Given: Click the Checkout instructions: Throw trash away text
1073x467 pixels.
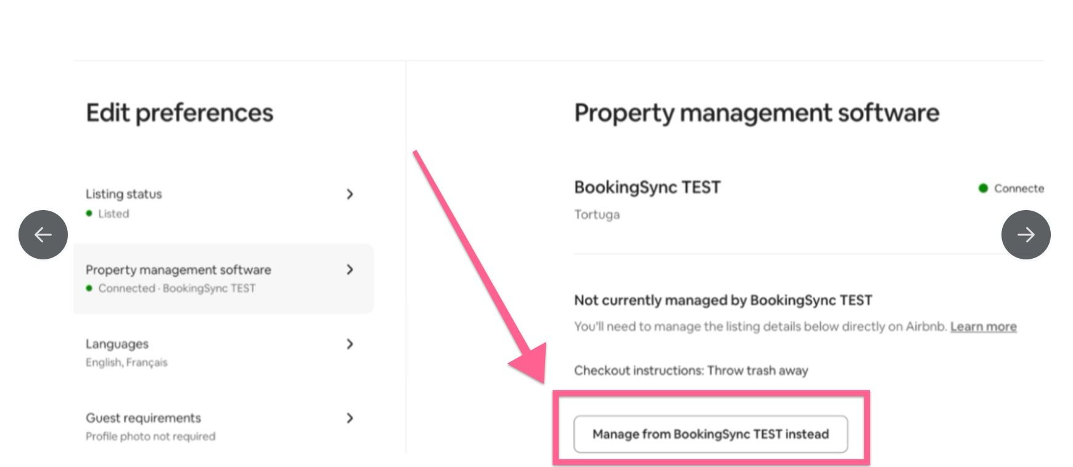Looking at the screenshot, I should pos(691,370).
